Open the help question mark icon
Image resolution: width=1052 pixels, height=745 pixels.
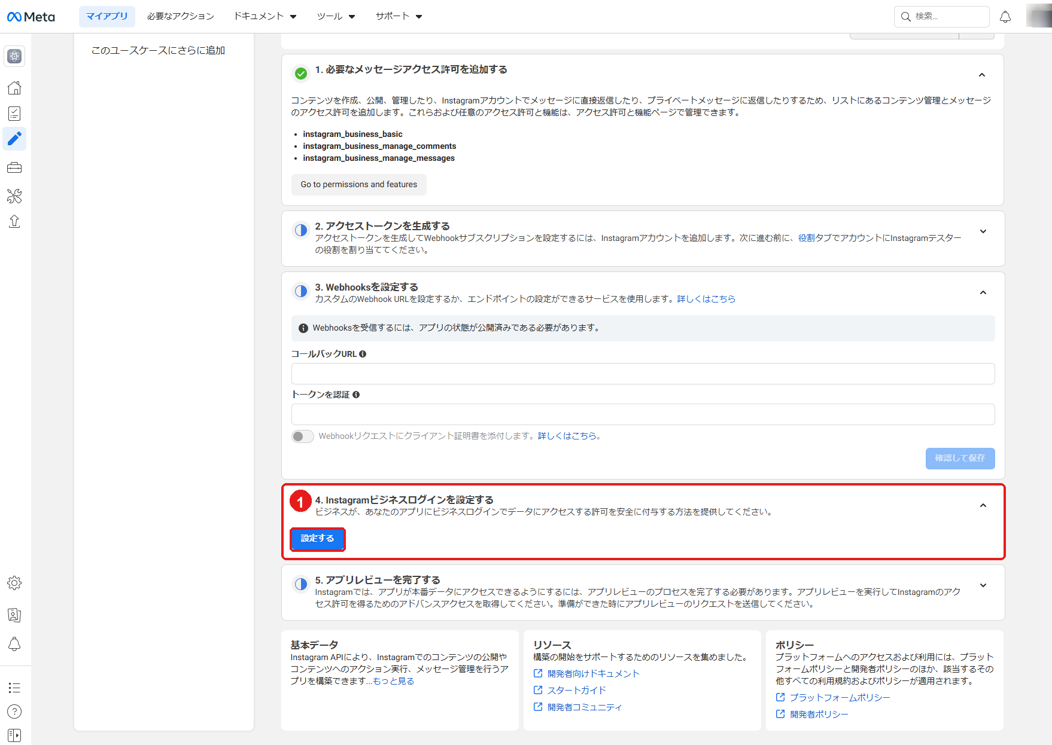click(14, 712)
